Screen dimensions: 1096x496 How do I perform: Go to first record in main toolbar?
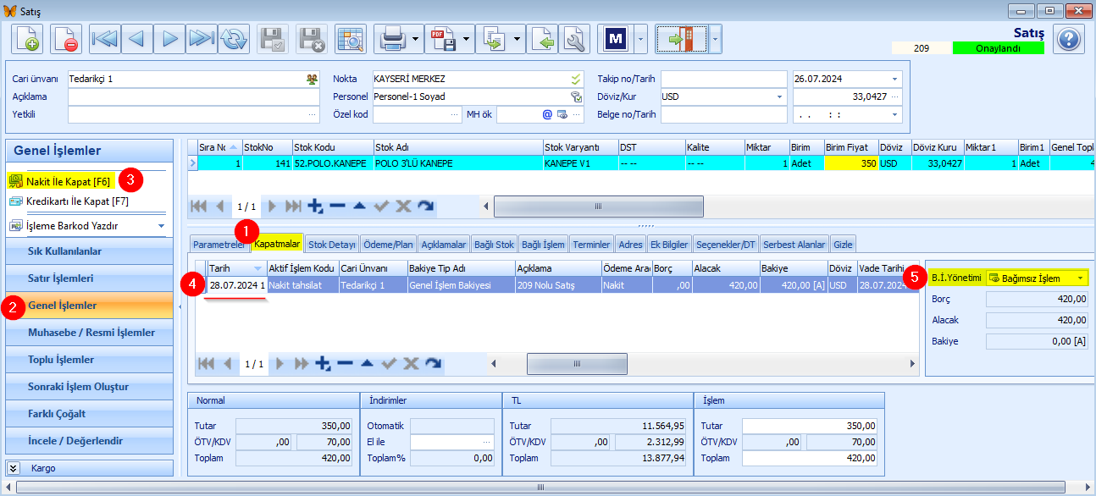[x=105, y=39]
